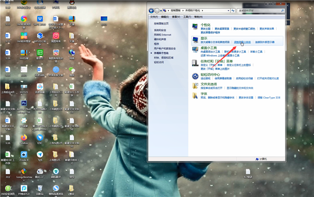Click 控制面板 in the address breadcrumb
Screen dimensions: 314x197
[176, 10]
